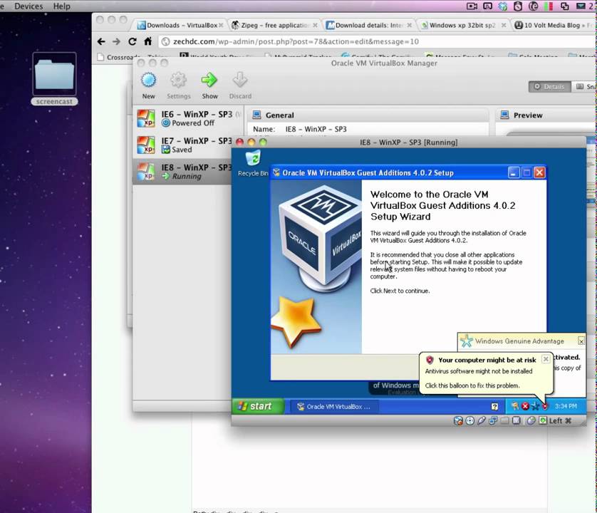Open the Recycle Bin in the XP guest

pos(253,163)
